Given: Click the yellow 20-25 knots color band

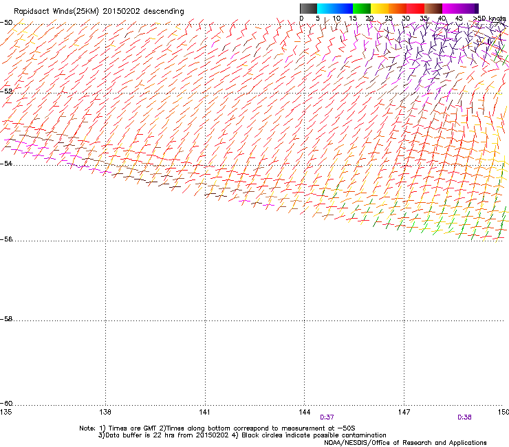Looking at the screenshot, I should [380, 8].
